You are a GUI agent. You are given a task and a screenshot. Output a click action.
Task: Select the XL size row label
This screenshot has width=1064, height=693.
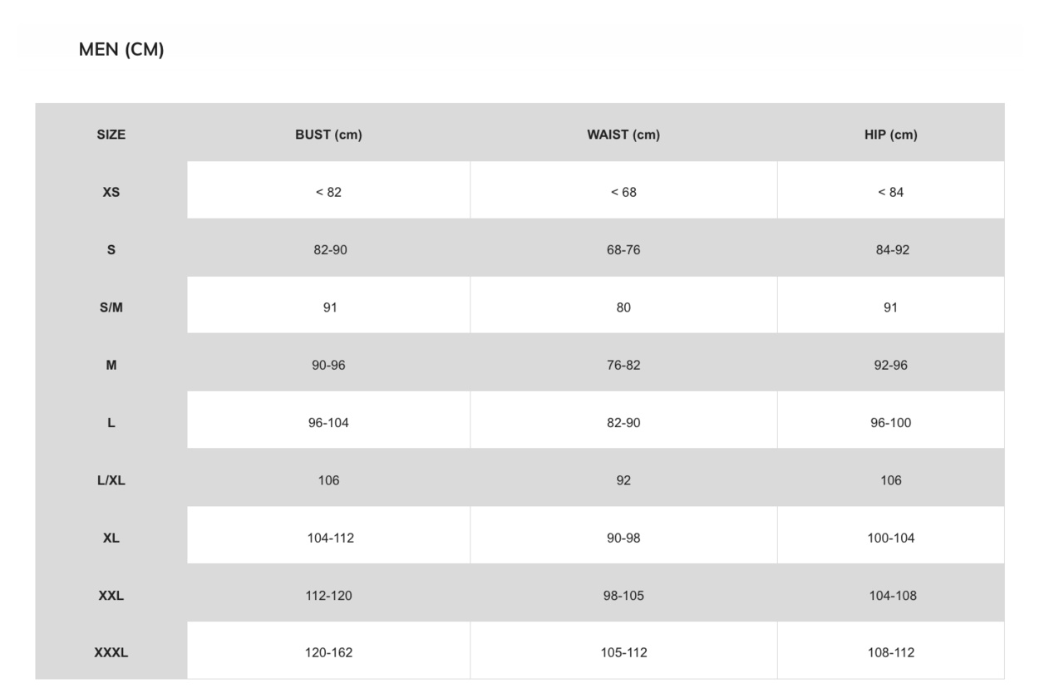(111, 538)
